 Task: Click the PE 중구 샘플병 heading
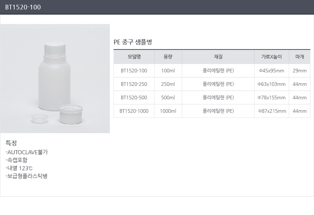point(133,42)
